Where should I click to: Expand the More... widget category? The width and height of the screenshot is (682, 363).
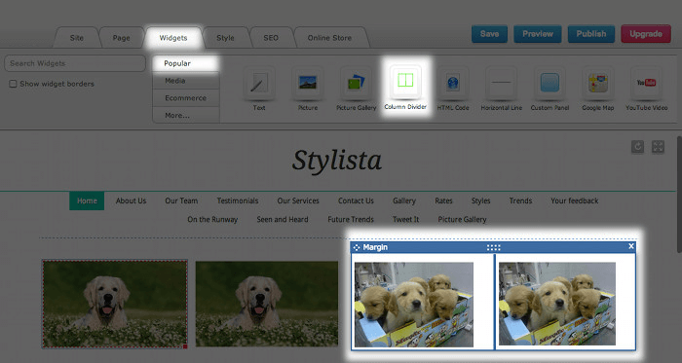tap(186, 116)
